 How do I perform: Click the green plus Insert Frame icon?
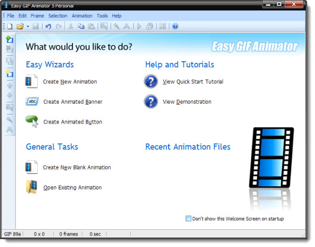coord(9,39)
